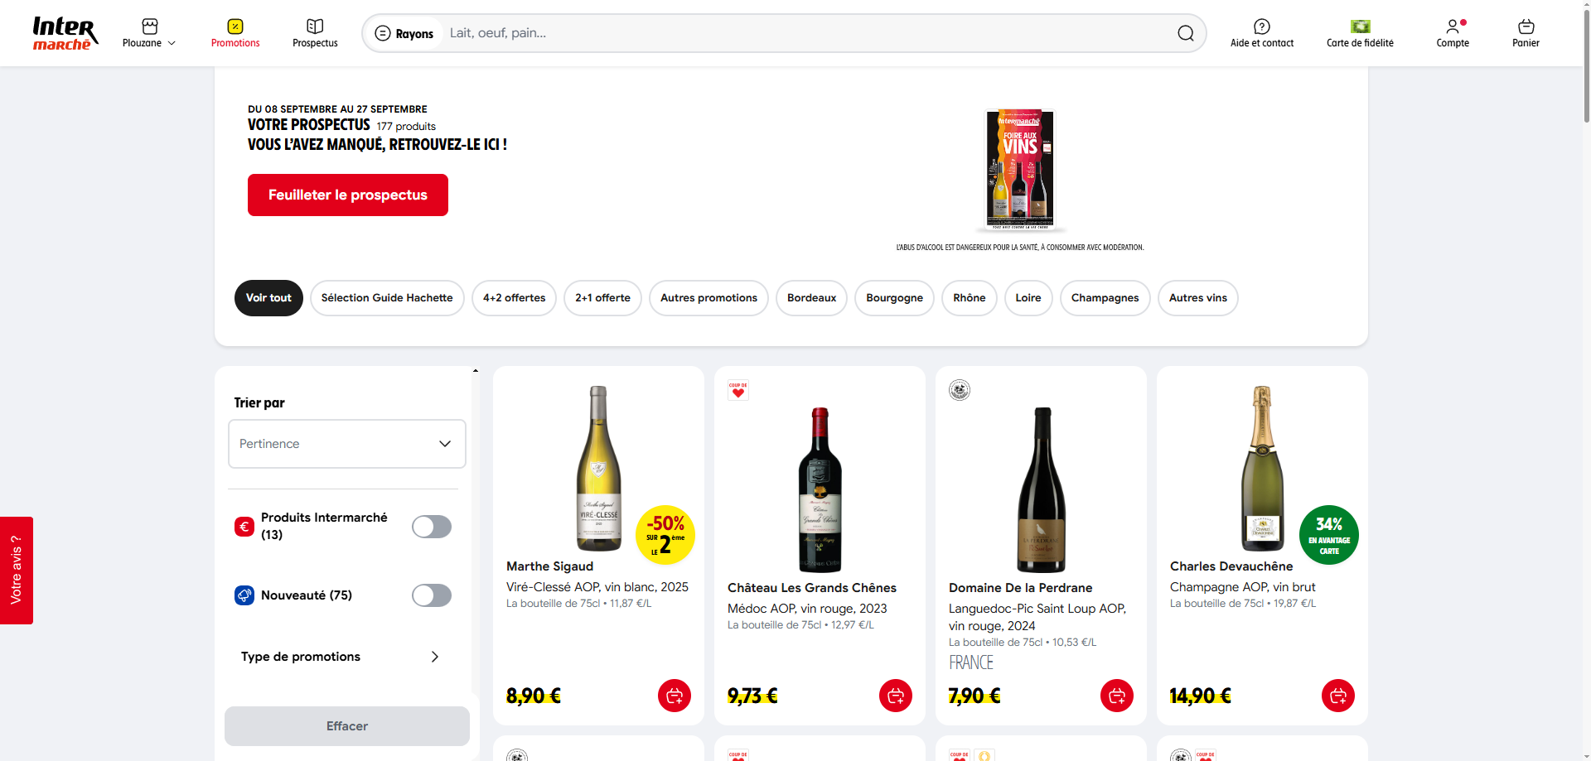Open the Rayons menu
1591x761 pixels.
404,33
